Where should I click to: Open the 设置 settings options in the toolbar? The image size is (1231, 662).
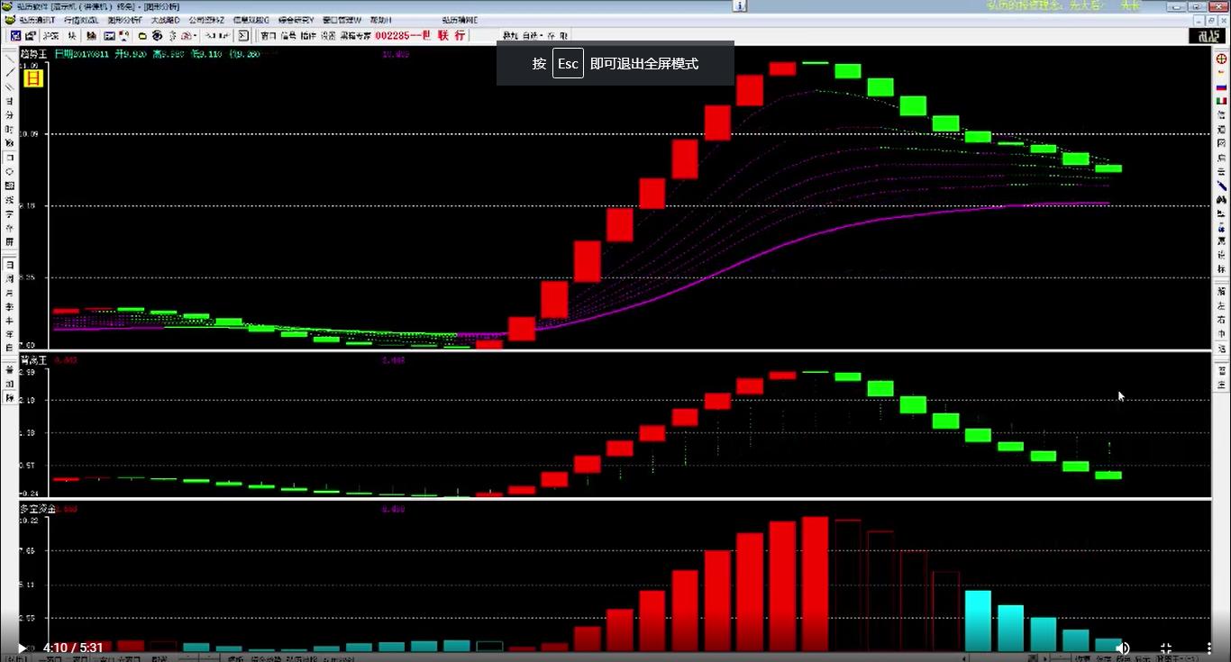[x=328, y=36]
